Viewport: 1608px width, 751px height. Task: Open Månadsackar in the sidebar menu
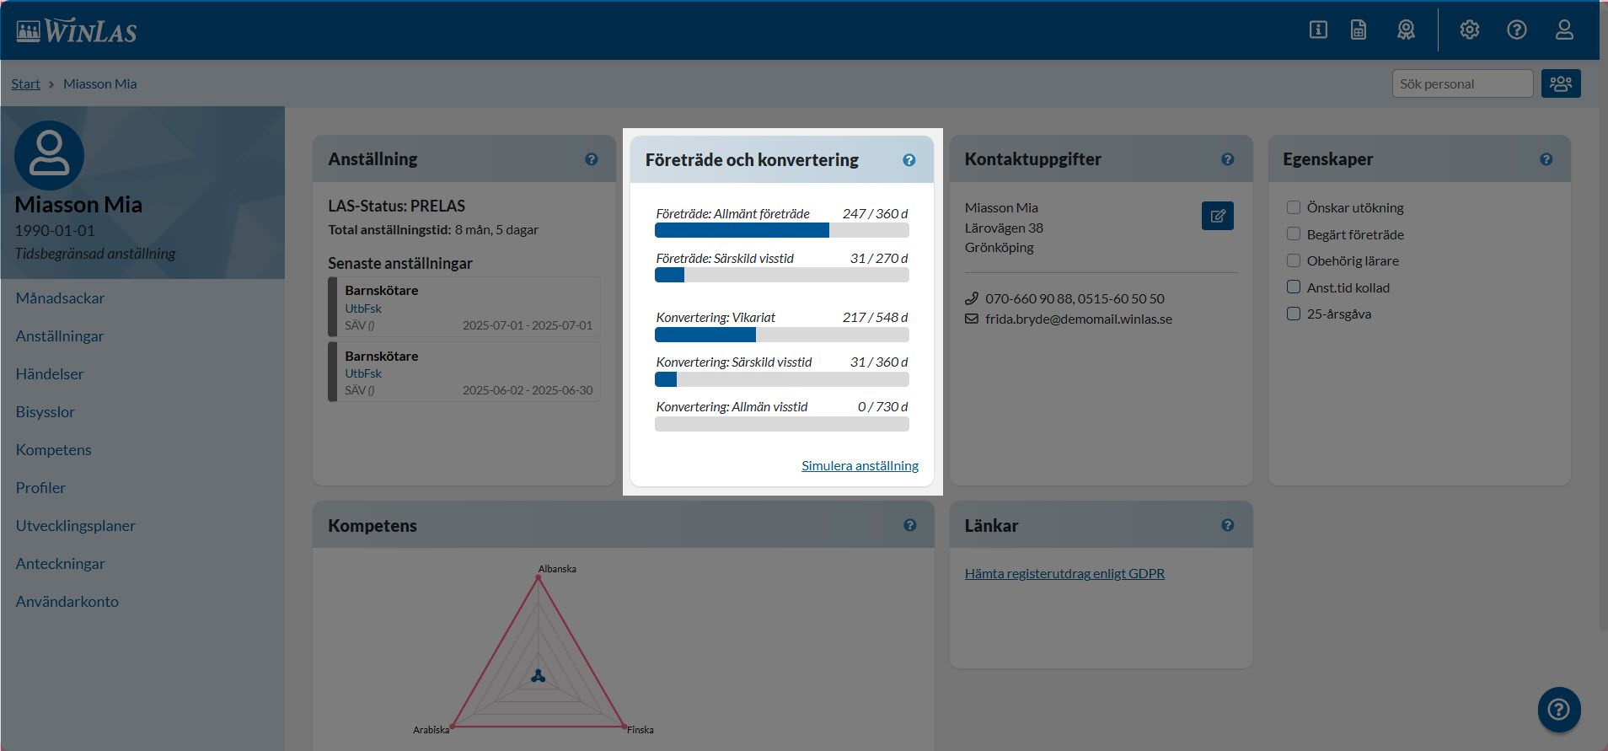click(60, 298)
